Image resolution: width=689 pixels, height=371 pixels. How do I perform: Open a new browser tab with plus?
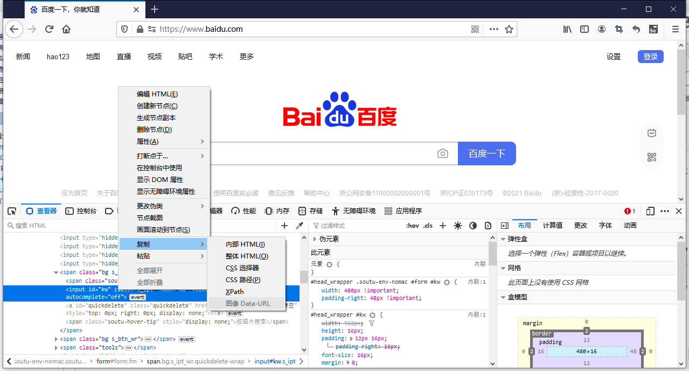(x=155, y=9)
